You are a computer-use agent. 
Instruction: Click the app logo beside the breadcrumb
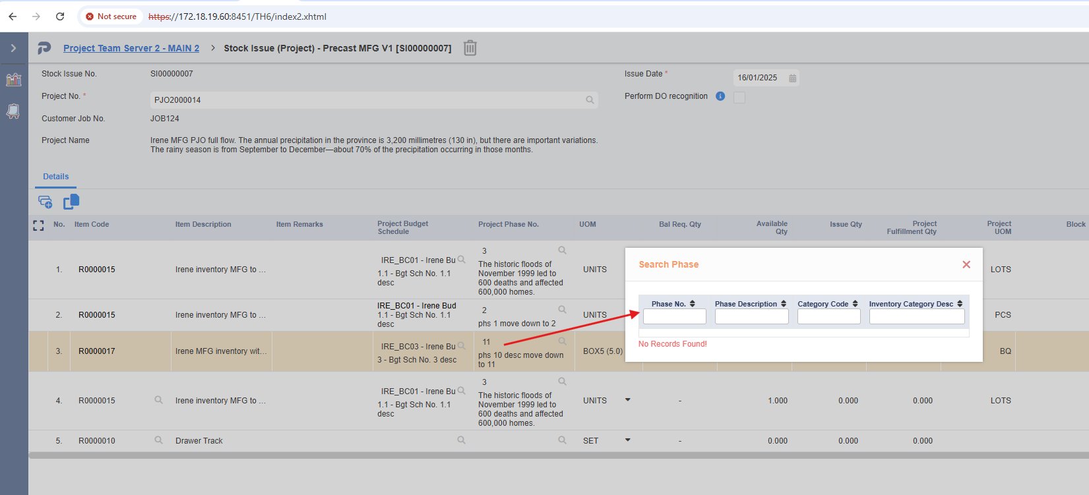point(44,48)
